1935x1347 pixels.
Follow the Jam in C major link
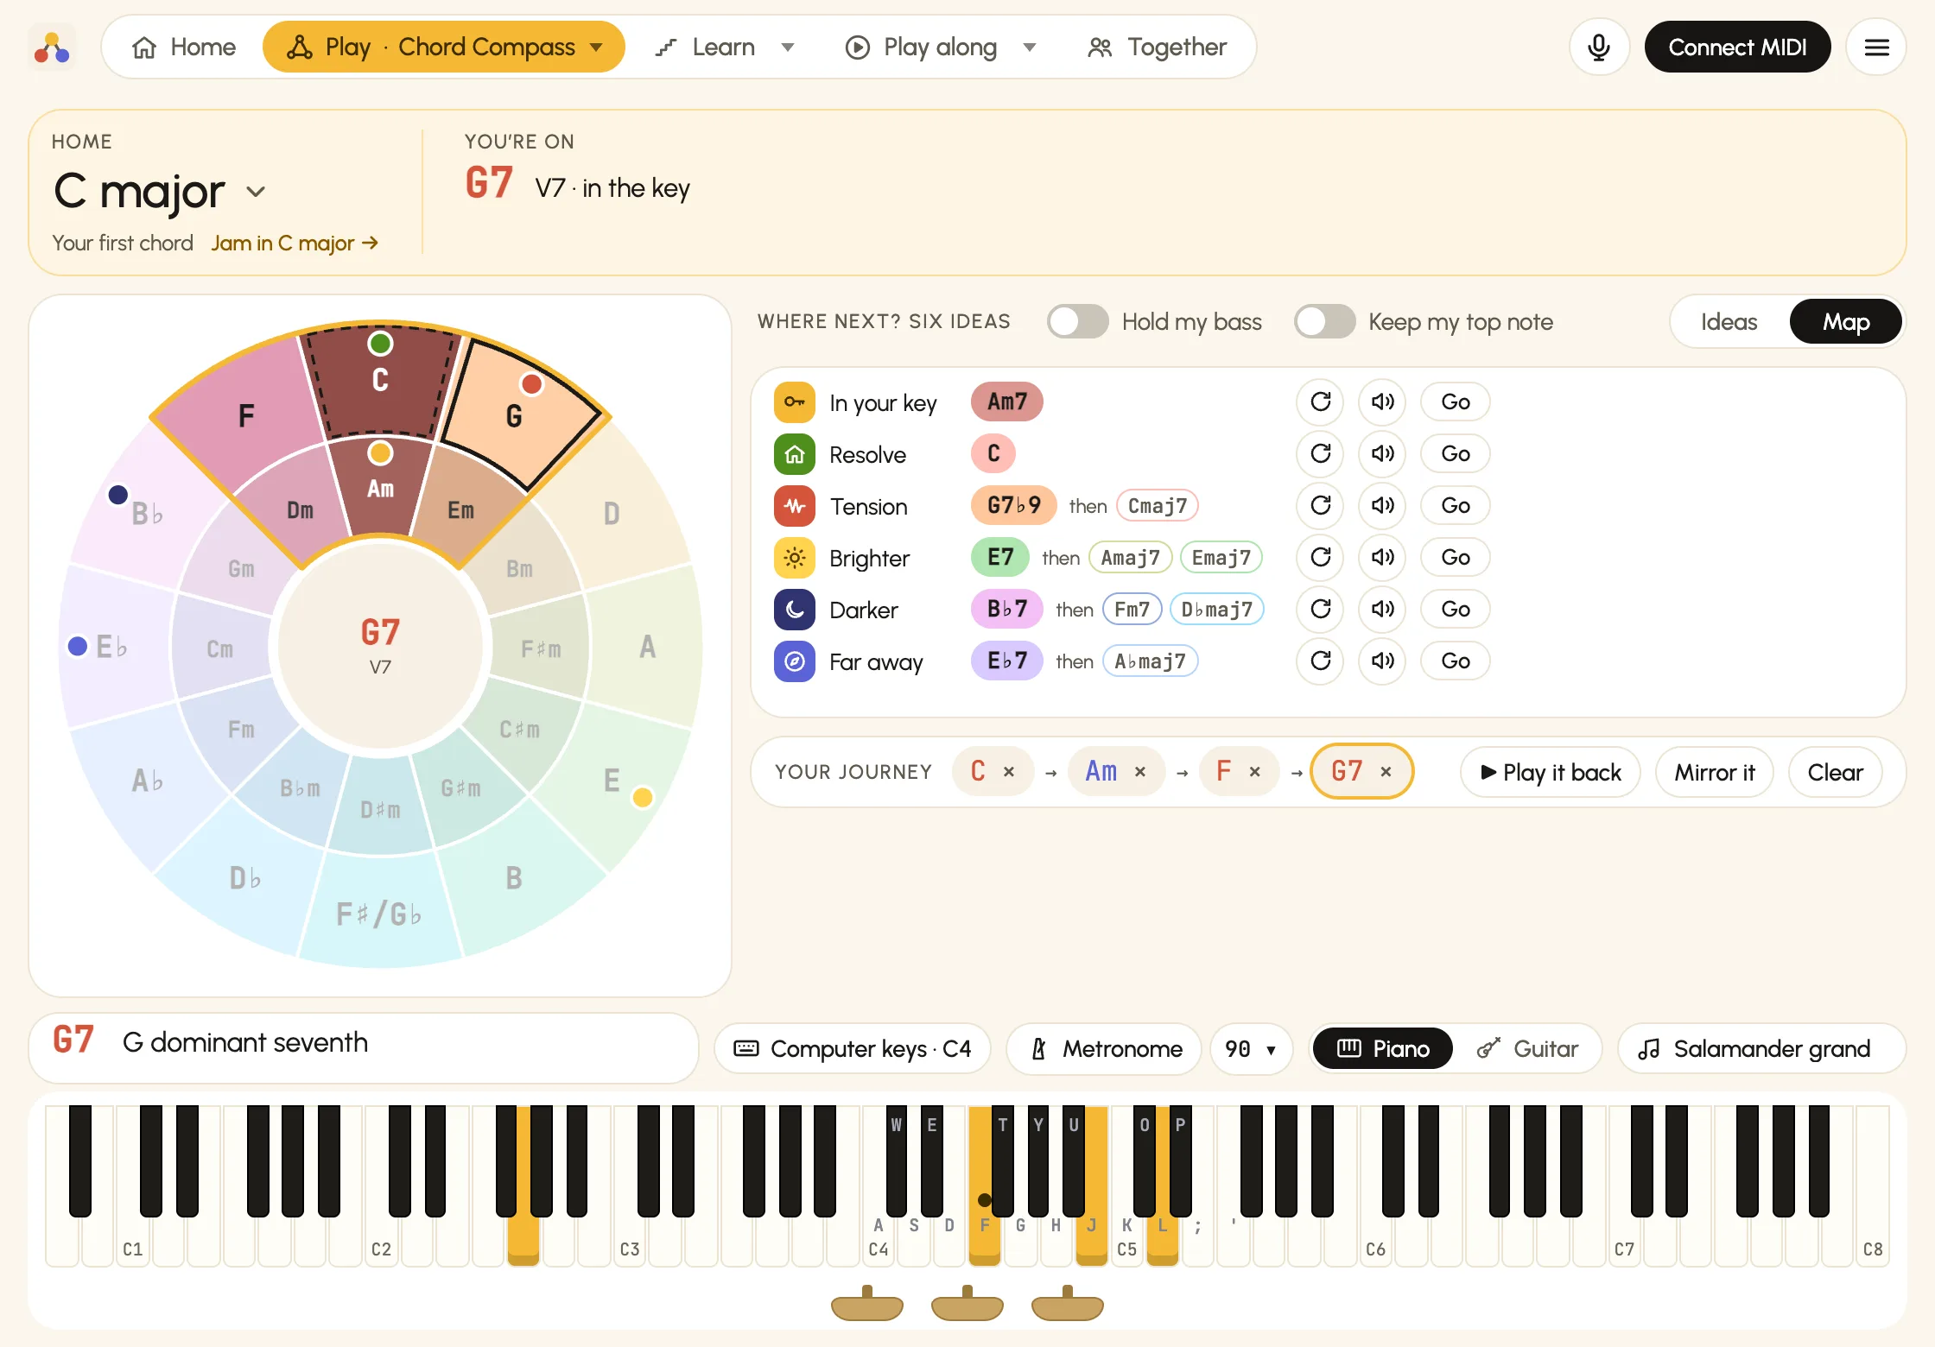(295, 243)
